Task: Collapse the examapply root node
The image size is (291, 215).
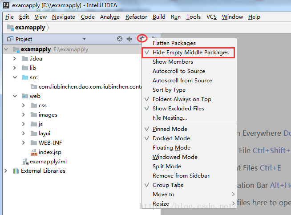Action: [x=6, y=49]
